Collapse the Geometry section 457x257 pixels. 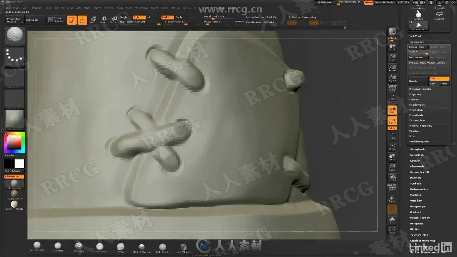click(x=417, y=42)
